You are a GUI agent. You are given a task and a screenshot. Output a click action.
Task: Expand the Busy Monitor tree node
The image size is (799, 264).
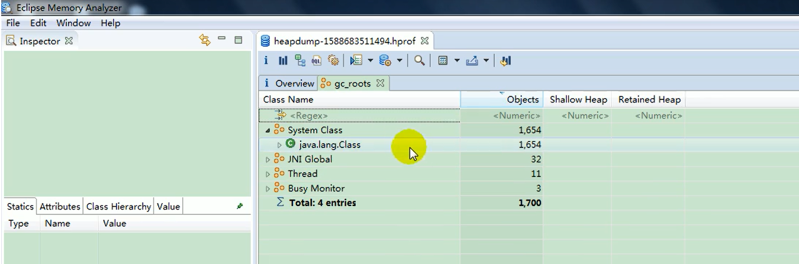(268, 189)
